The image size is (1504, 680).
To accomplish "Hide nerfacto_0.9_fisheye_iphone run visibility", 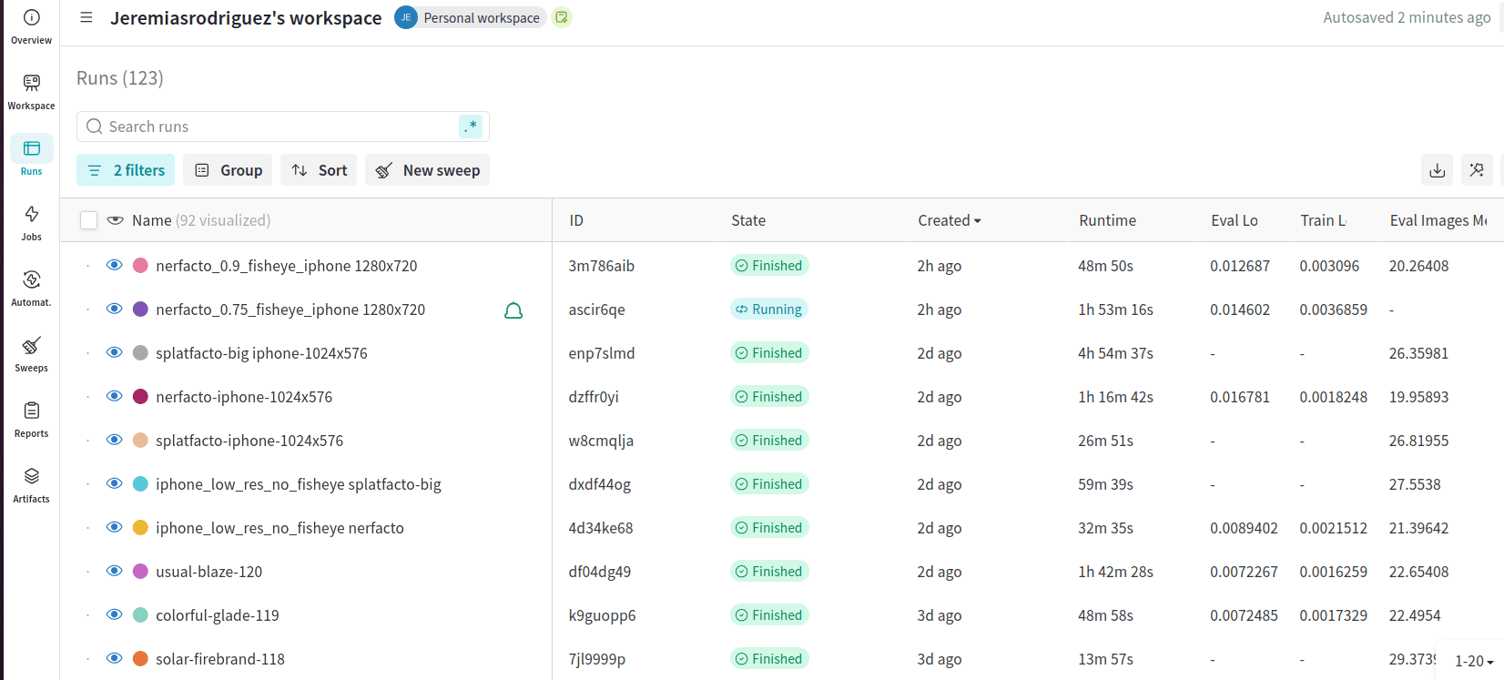I will coord(114,265).
